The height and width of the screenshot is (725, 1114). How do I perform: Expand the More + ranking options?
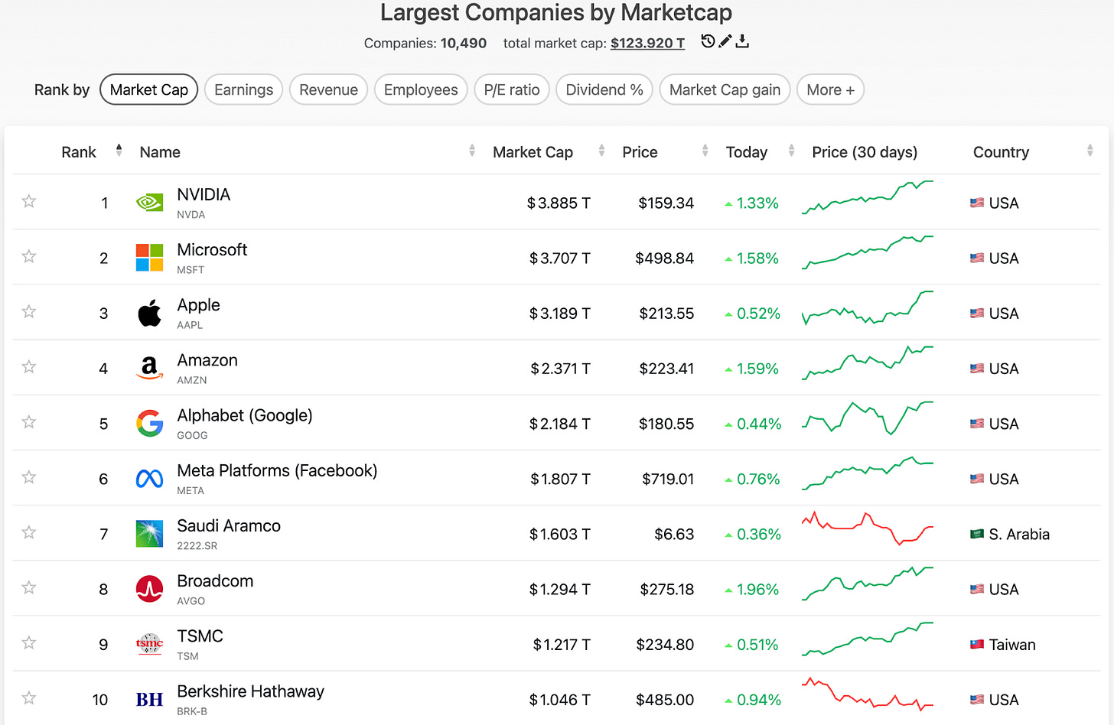pos(830,89)
